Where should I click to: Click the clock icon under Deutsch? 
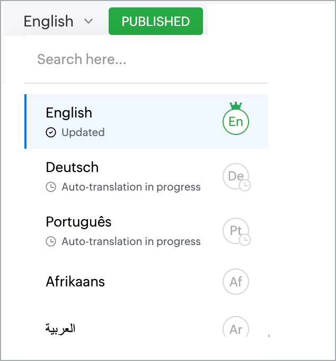coord(51,187)
